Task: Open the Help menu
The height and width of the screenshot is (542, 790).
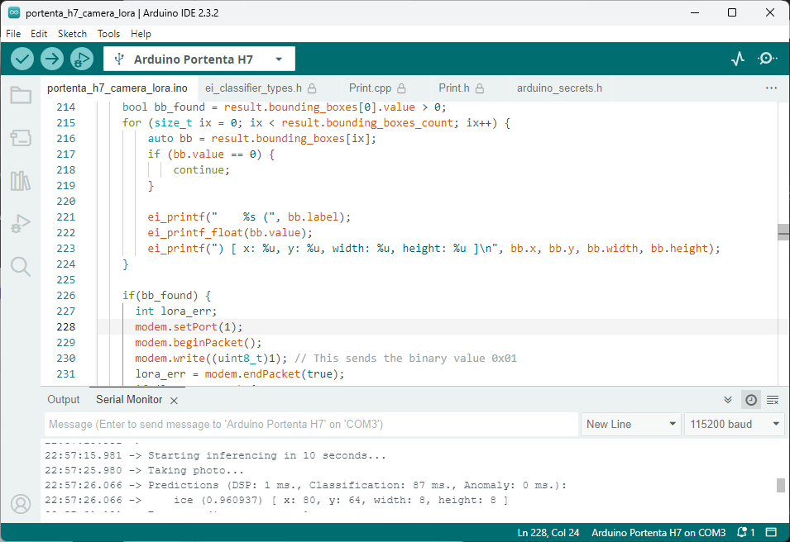Action: coord(141,34)
